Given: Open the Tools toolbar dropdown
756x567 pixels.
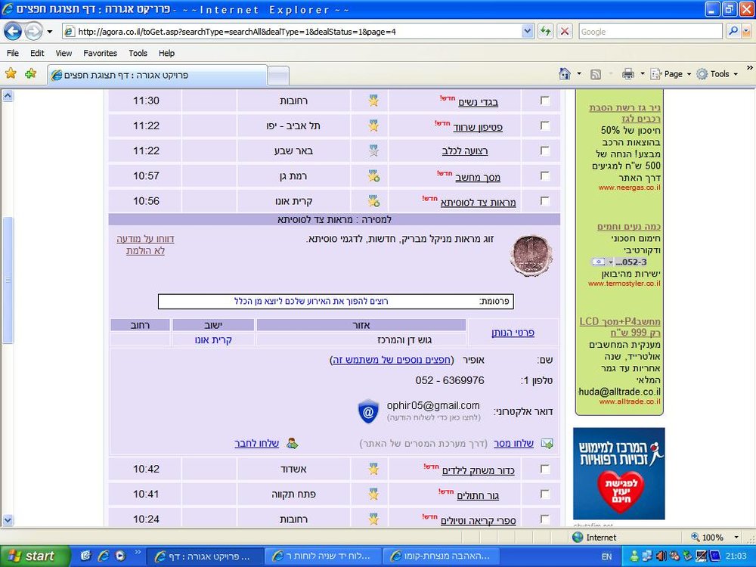Looking at the screenshot, I should click(717, 74).
